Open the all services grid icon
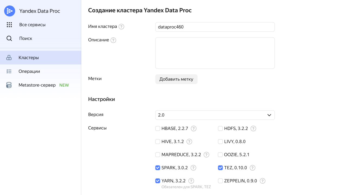Viewport: 348px width, 195px height. (x=9, y=25)
